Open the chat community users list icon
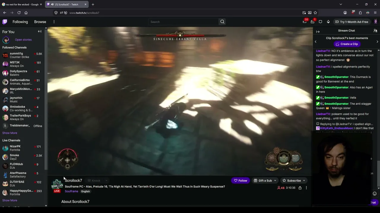 pos(375,31)
